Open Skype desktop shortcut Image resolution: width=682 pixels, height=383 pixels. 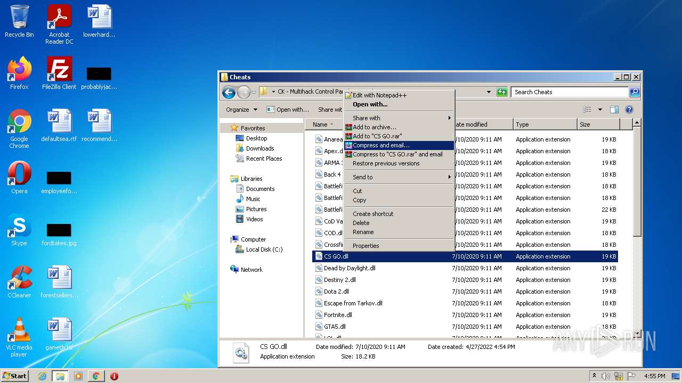(x=19, y=230)
